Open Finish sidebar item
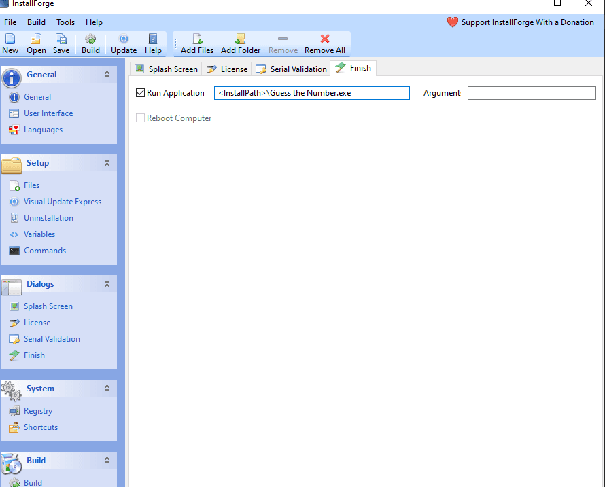The width and height of the screenshot is (605, 487). 34,355
